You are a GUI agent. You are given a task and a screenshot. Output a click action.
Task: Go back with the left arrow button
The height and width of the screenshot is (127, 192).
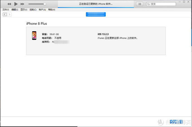pyautogui.click(x=5, y=14)
